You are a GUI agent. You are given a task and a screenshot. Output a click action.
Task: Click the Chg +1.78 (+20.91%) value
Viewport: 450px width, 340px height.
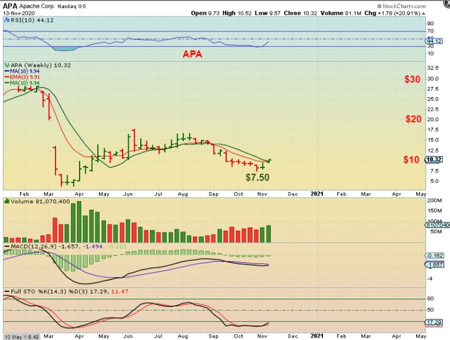393,13
